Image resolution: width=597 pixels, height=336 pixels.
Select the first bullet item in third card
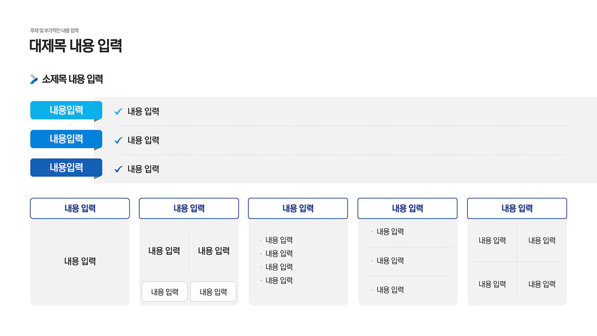pyautogui.click(x=279, y=240)
